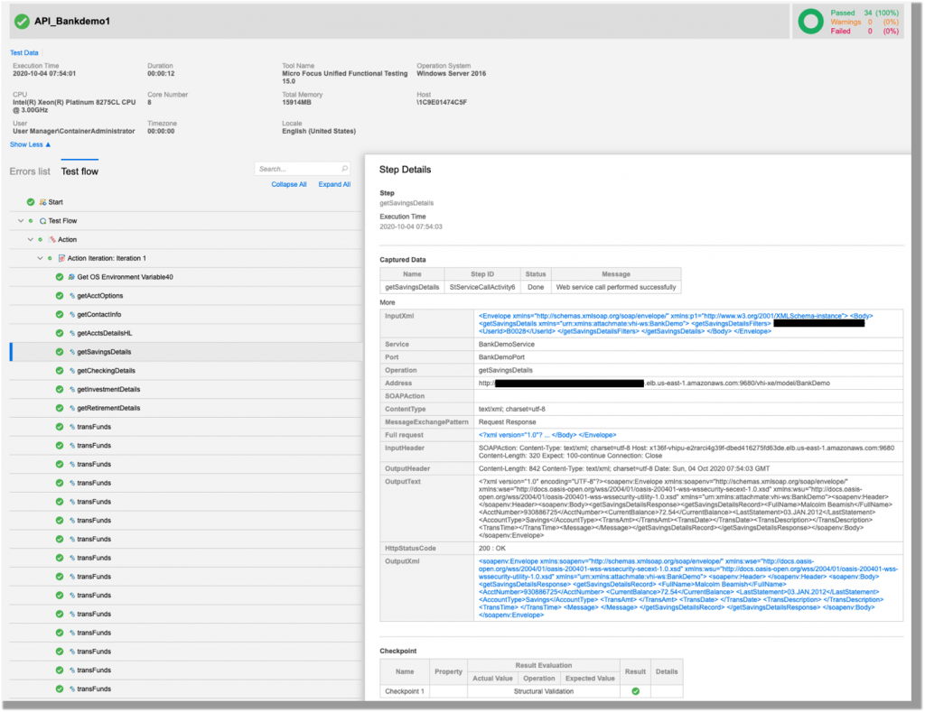
Task: Collapse the Test Flow node chevron
Action: click(x=21, y=221)
